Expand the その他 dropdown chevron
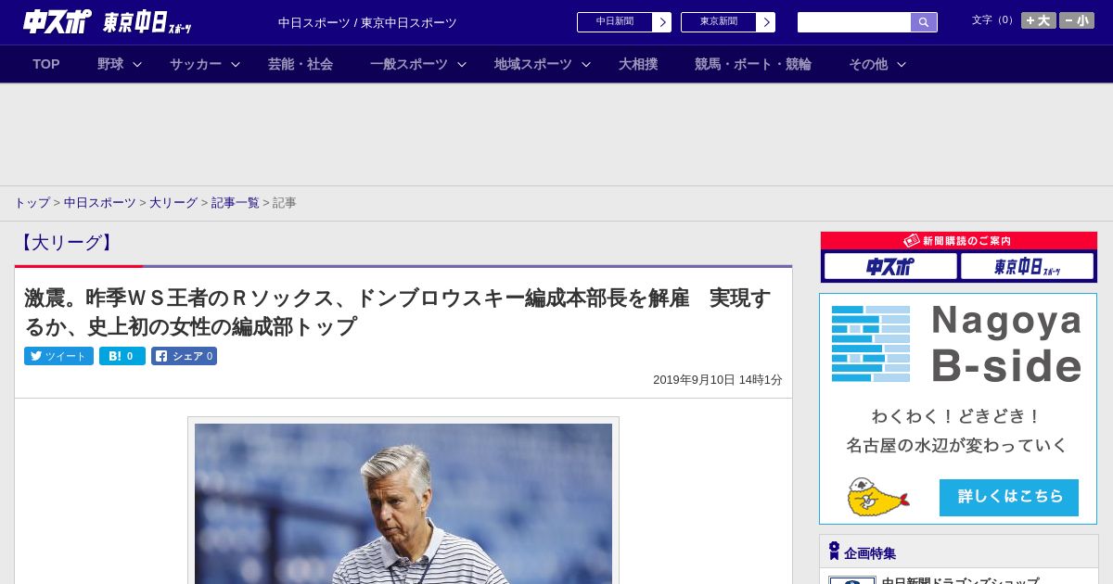1113x584 pixels. tap(902, 64)
